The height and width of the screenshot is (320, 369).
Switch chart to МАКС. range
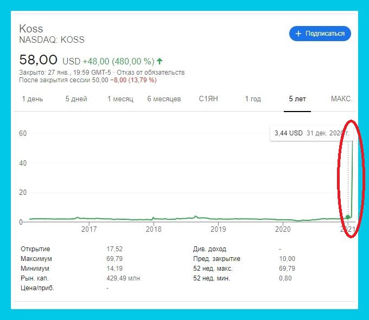coord(341,99)
